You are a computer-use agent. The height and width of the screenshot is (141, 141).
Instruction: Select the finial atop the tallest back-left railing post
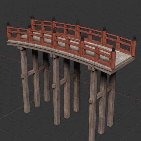click(x=32, y=17)
